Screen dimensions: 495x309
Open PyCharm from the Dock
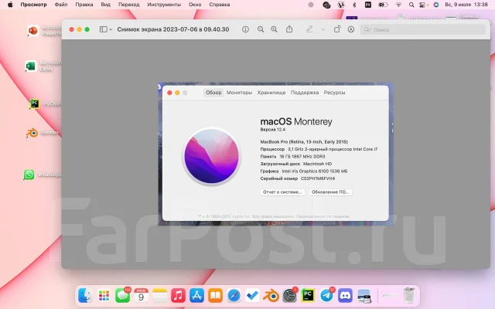[308, 295]
